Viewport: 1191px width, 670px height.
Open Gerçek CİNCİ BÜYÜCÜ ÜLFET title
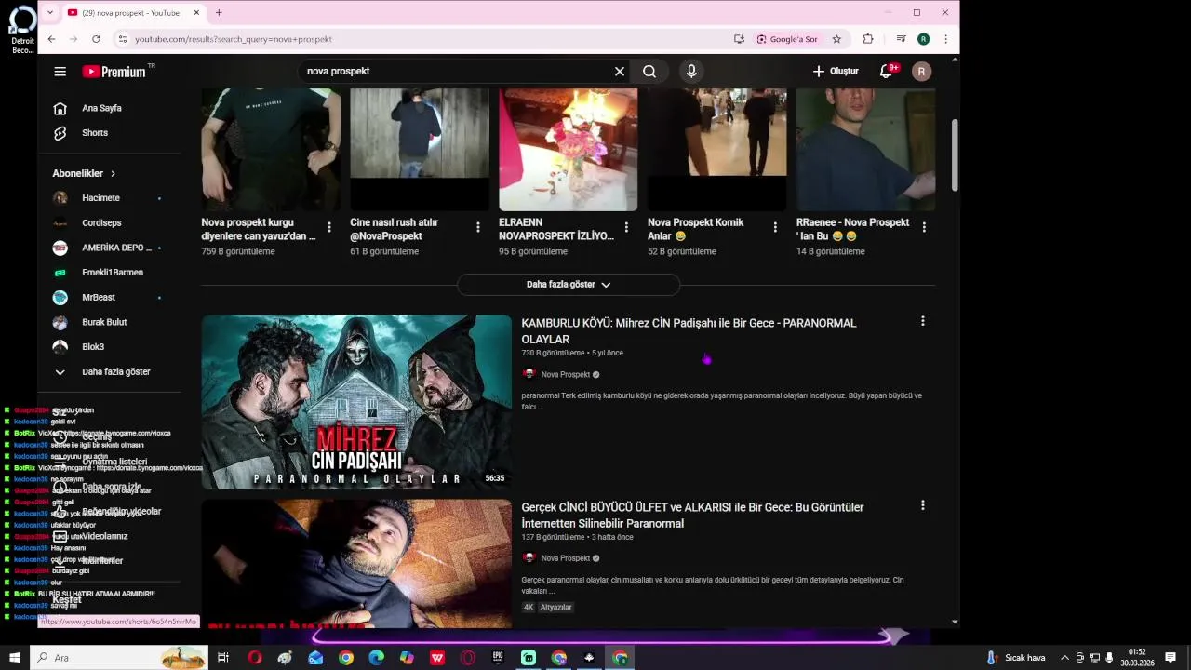click(x=692, y=516)
